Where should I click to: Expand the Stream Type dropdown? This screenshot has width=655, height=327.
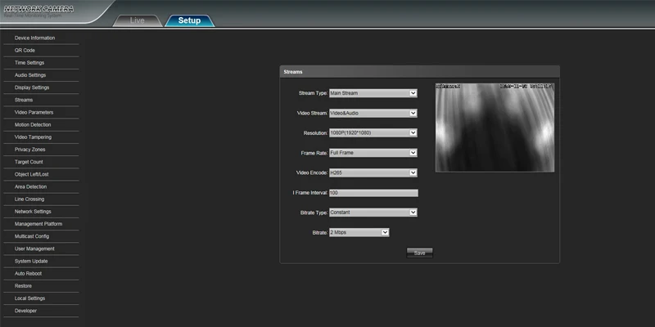[x=373, y=93]
